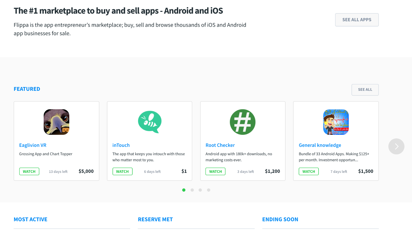Select the first carousel page dot

(184, 190)
